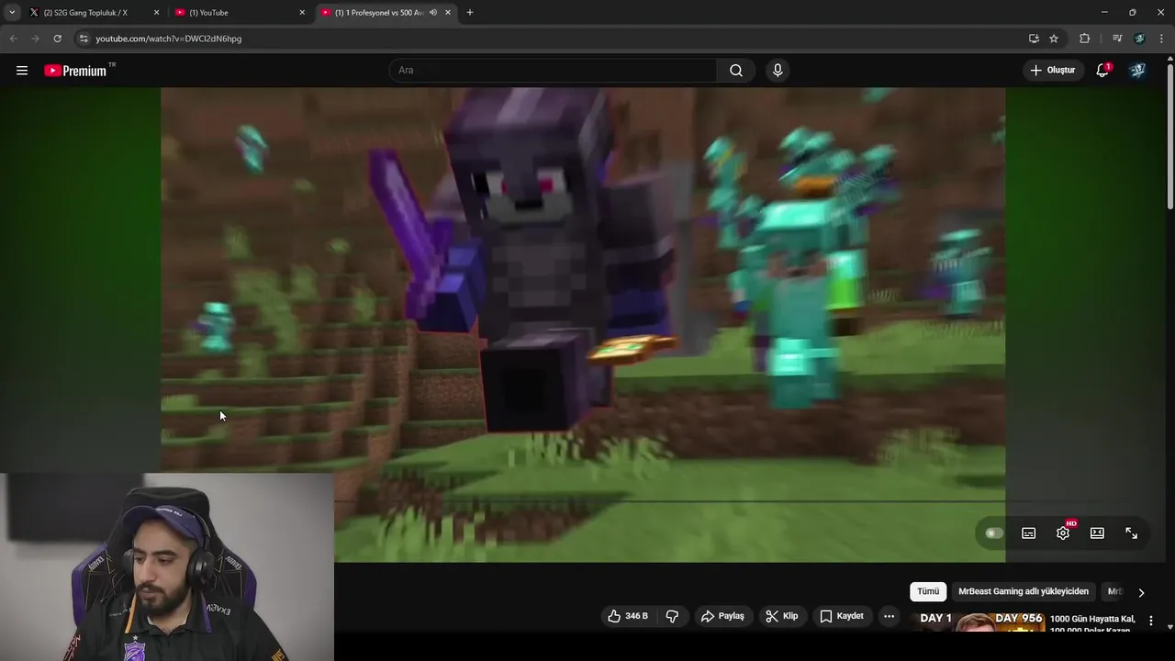Save the video with Kaydet
The height and width of the screenshot is (661, 1175).
click(842, 616)
